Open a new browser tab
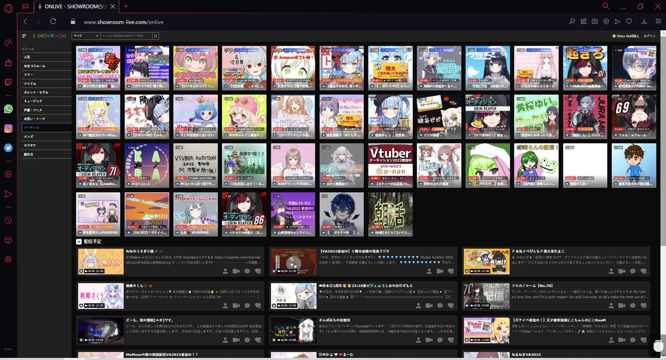Image resolution: width=666 pixels, height=360 pixels. tap(126, 6)
